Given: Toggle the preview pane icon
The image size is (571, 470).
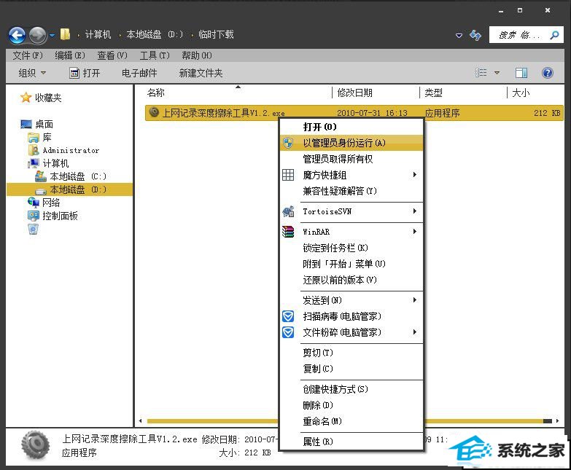Looking at the screenshot, I should [521, 73].
